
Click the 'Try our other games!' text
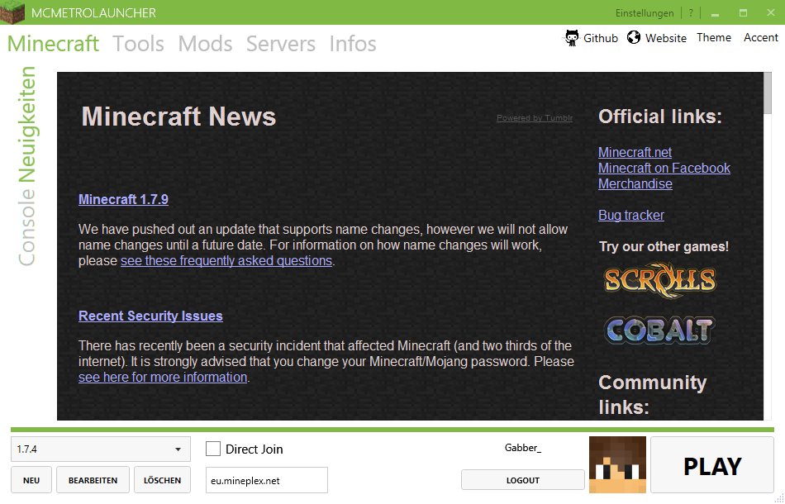(x=664, y=247)
